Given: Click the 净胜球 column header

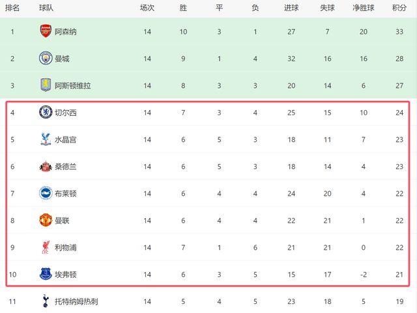Looking at the screenshot, I should [363, 8].
